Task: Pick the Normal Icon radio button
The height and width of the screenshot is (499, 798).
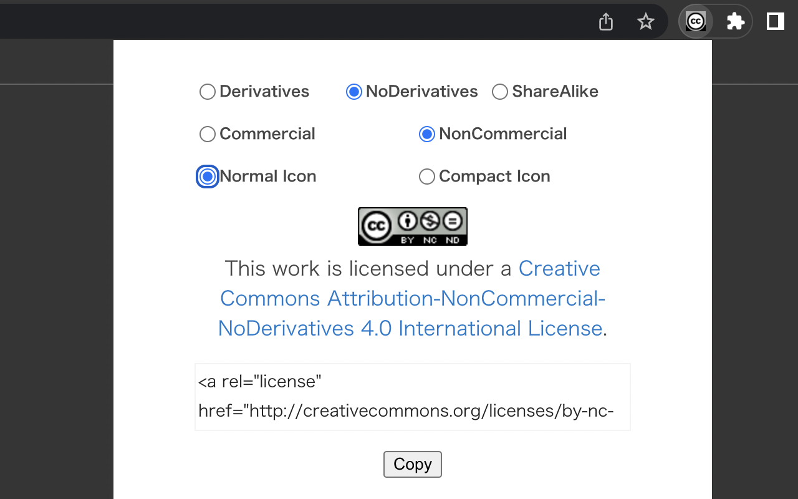Action: coord(208,177)
